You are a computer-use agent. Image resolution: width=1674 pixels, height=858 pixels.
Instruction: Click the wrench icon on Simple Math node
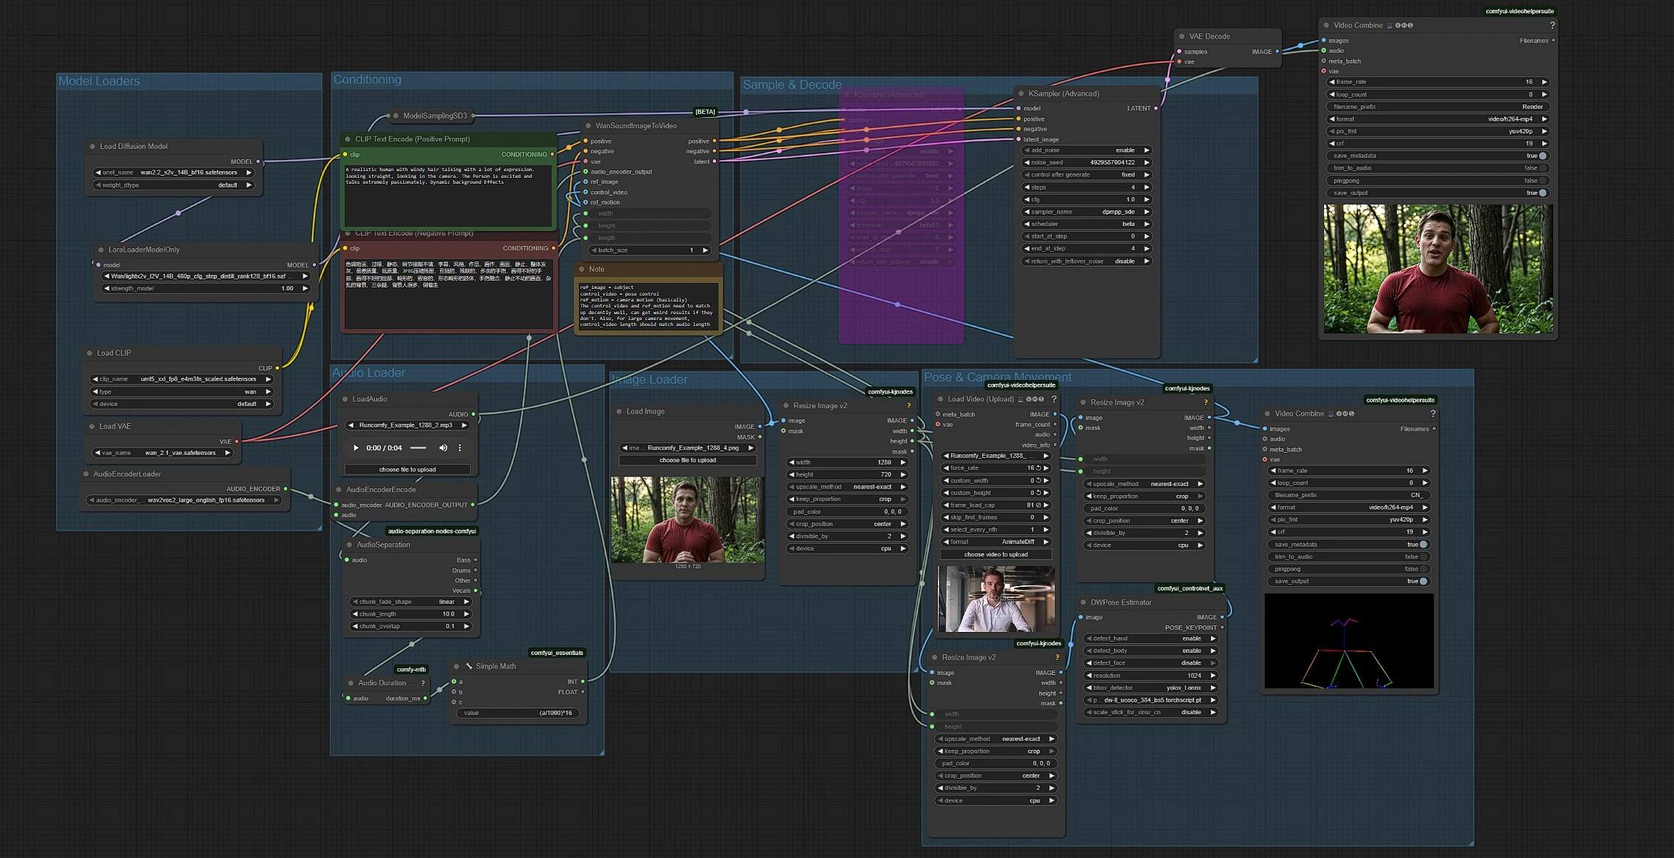[x=469, y=666]
